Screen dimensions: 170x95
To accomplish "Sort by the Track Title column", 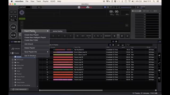I will pos(77,47).
